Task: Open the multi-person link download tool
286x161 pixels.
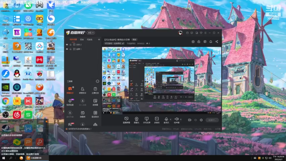Action: click(x=83, y=102)
